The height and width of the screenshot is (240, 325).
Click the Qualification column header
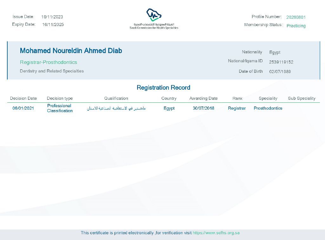(116, 98)
